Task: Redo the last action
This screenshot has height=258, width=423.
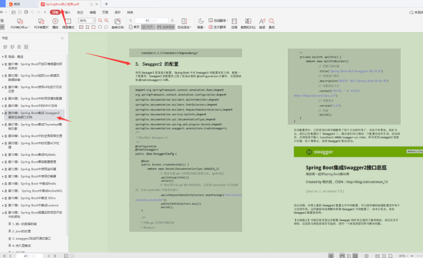Action: (39, 12)
